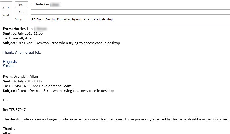Focus the empty Cc input field
This screenshot has width=230, height=134.
coord(130,12)
